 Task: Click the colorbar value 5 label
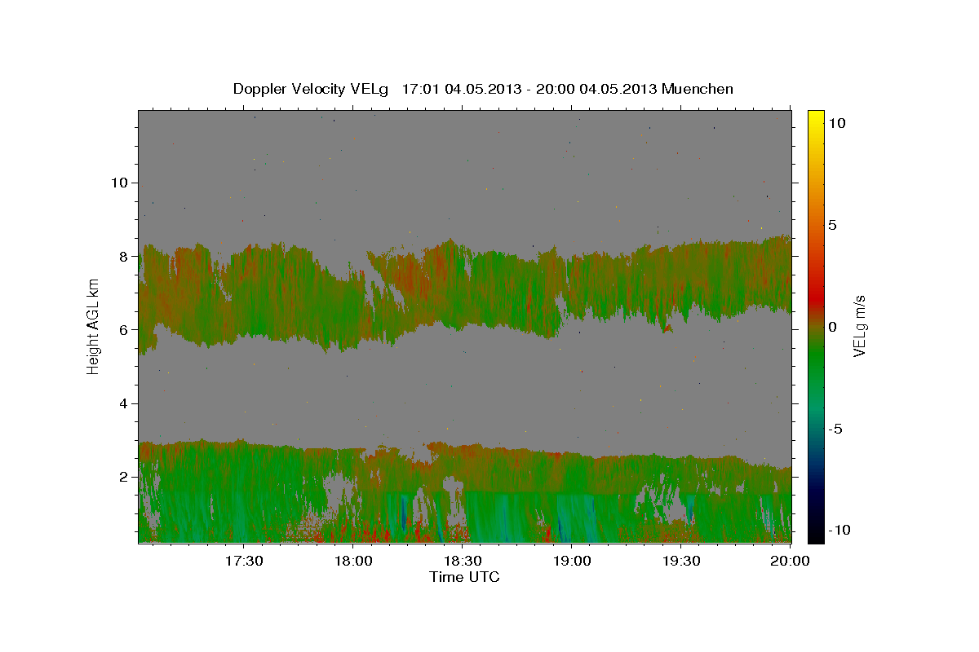point(831,225)
